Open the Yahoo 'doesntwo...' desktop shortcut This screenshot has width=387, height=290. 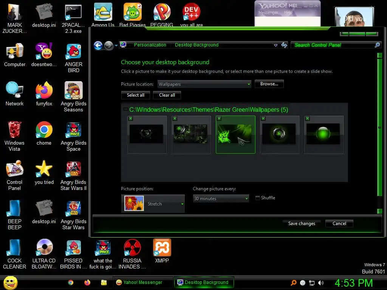44,55
